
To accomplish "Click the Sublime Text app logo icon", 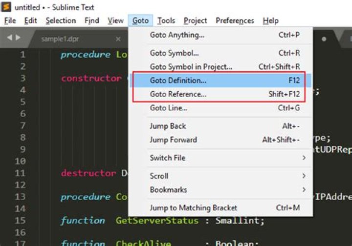I will pyautogui.click(x=6, y=7).
